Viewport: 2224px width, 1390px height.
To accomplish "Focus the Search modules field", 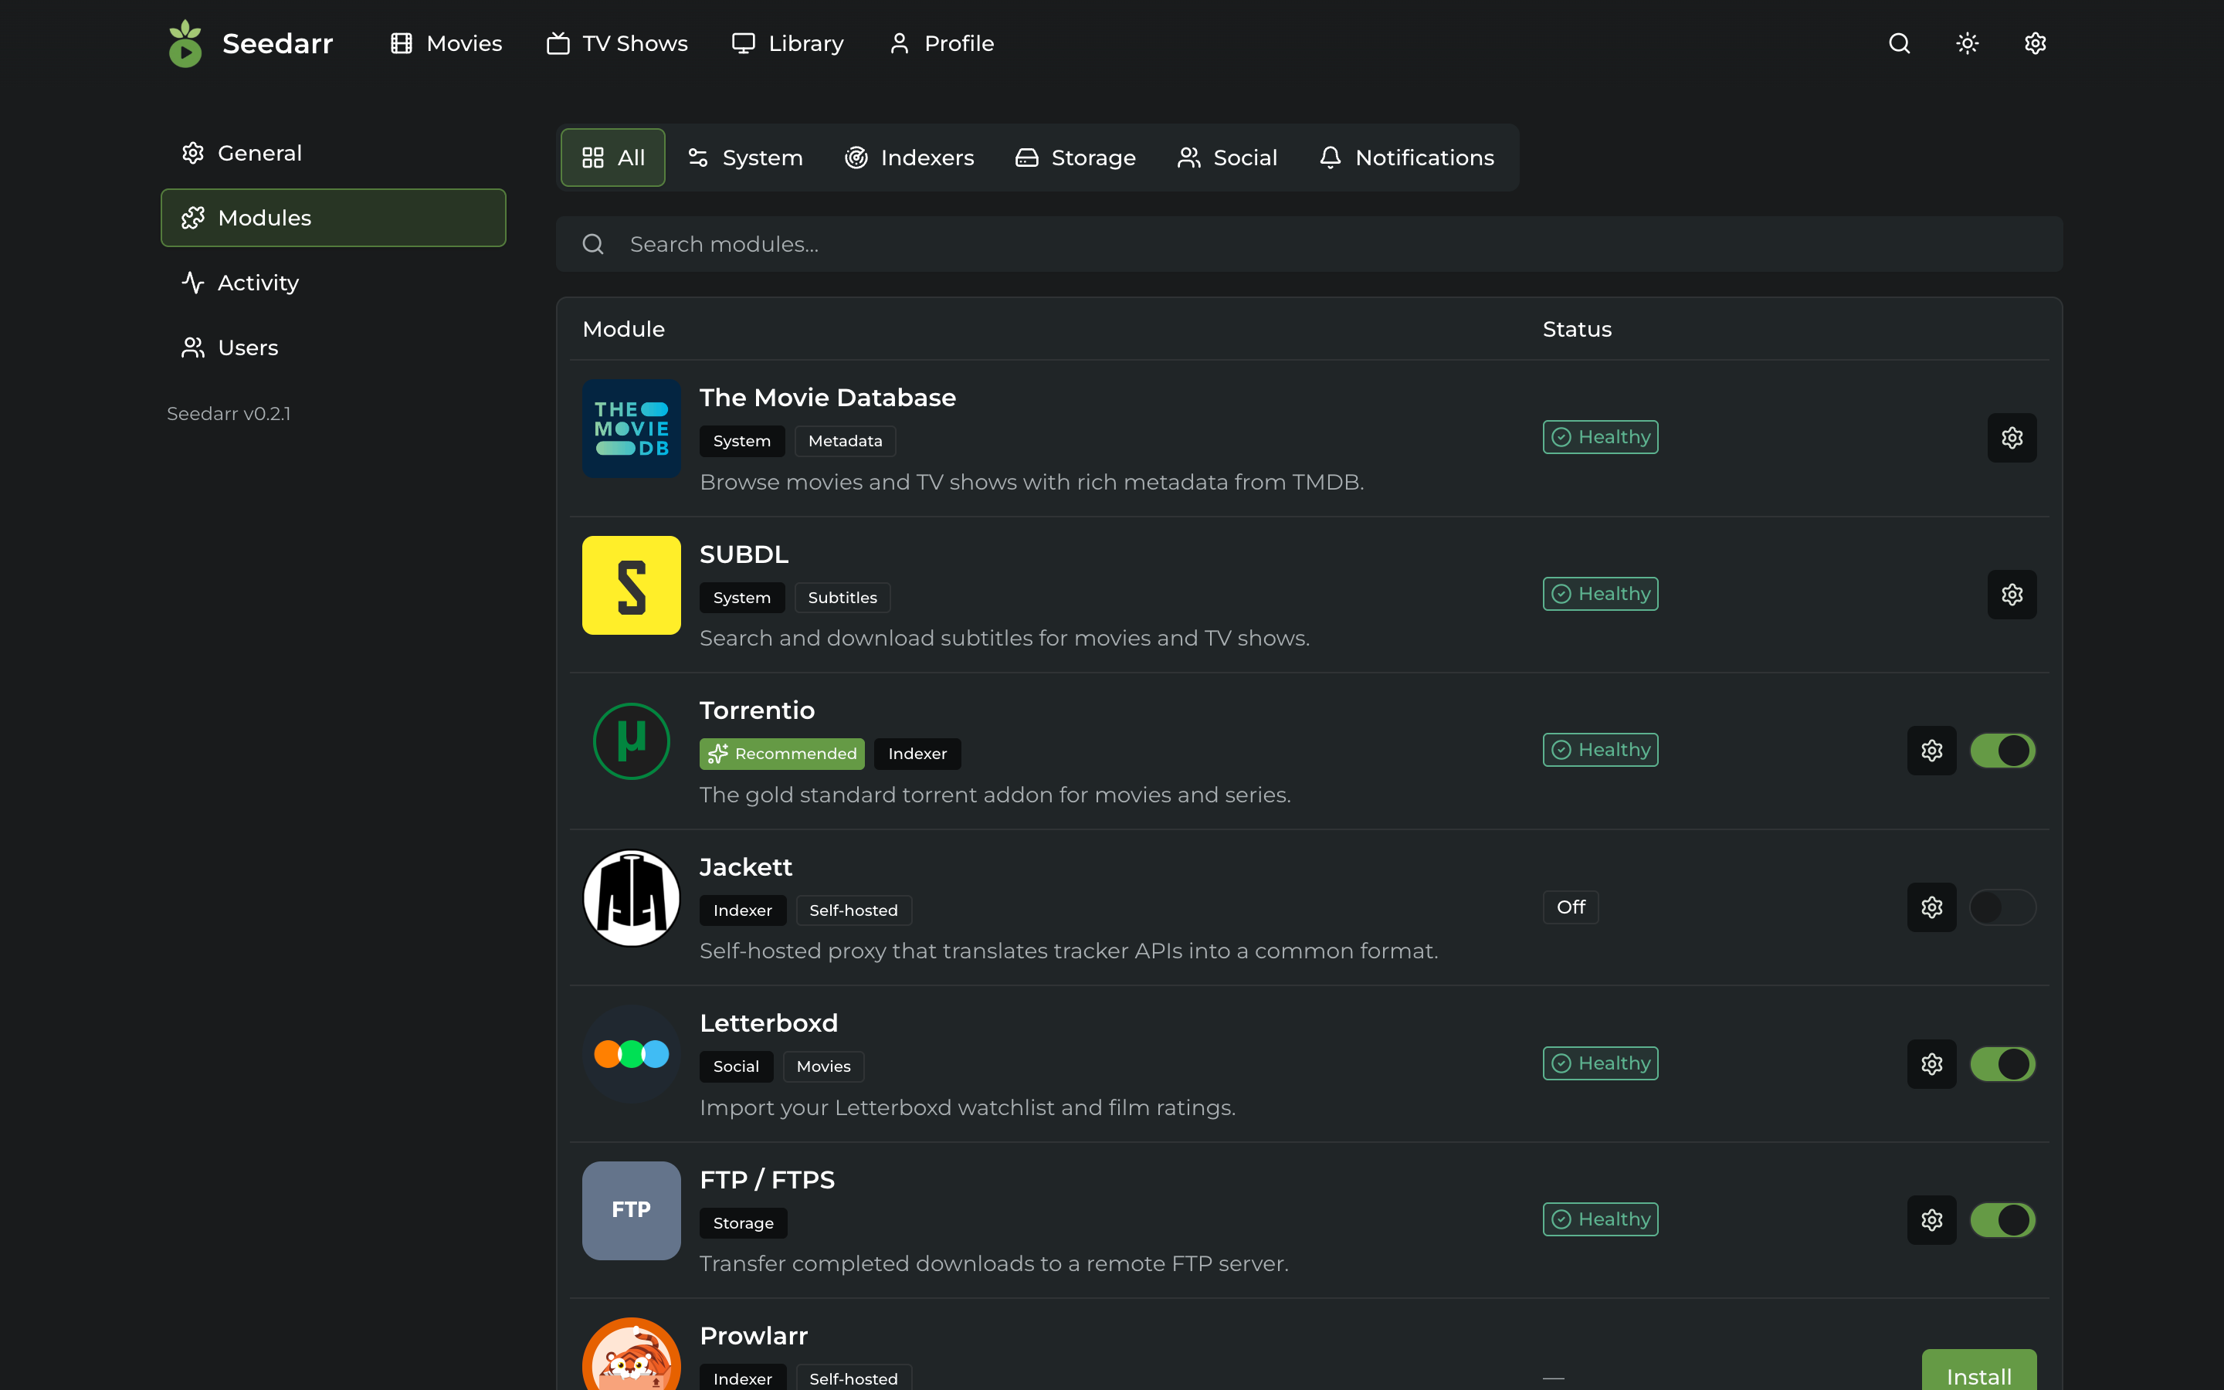I will 1309,245.
